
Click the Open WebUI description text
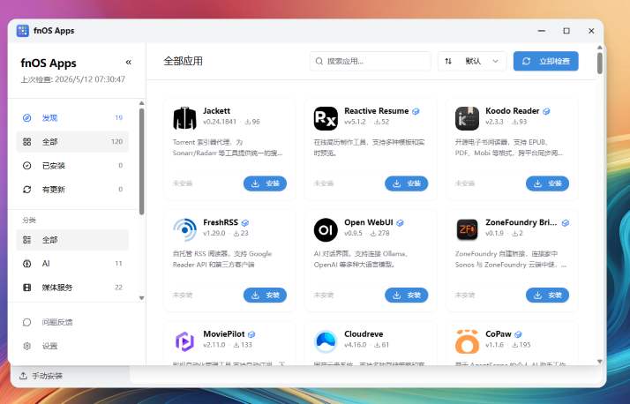click(x=361, y=259)
